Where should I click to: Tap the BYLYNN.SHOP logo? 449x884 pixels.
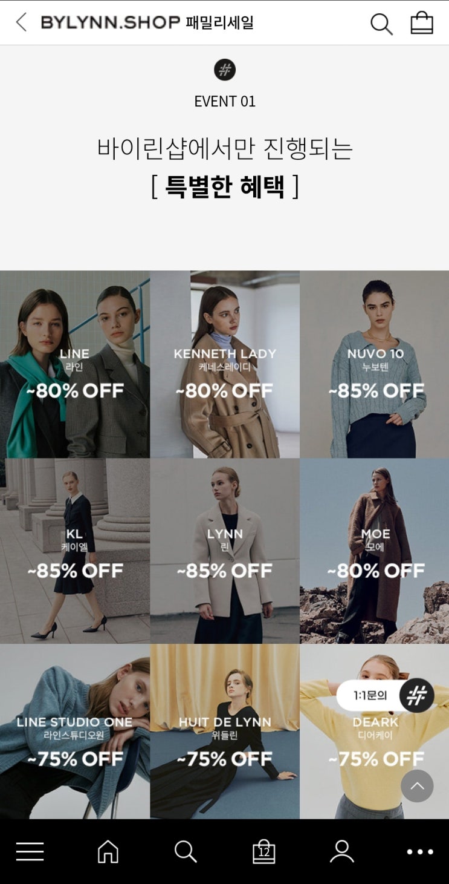pos(111,23)
